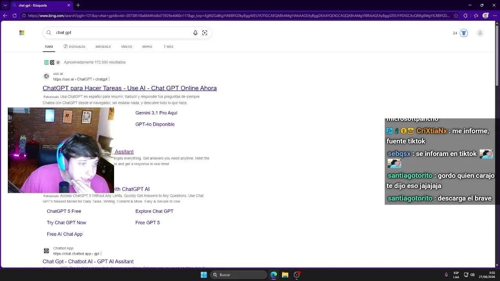Click the taskbar Buscar search box
This screenshot has height=281, width=500.
(239, 275)
